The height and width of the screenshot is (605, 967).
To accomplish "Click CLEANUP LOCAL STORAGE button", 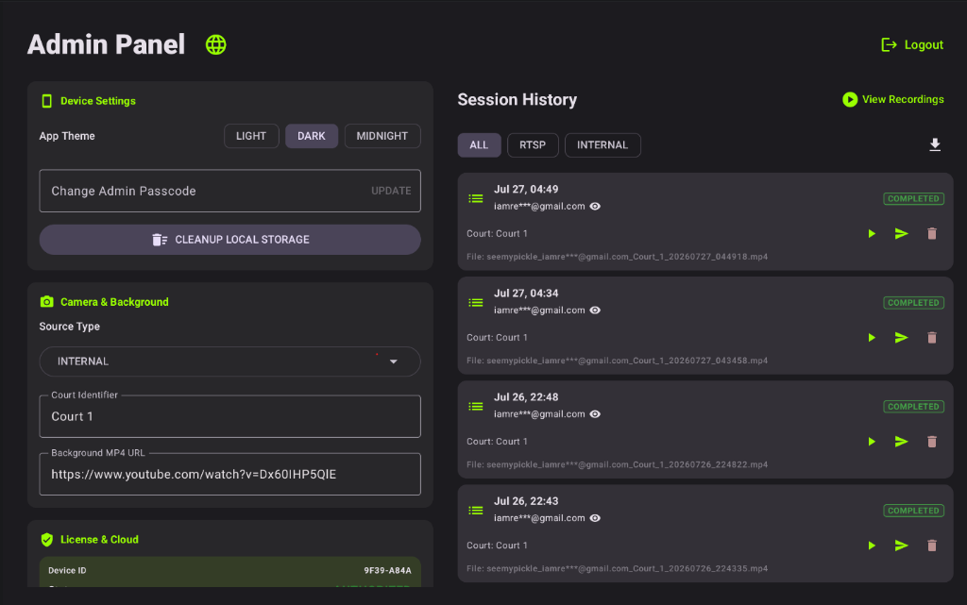I will pyautogui.click(x=230, y=240).
